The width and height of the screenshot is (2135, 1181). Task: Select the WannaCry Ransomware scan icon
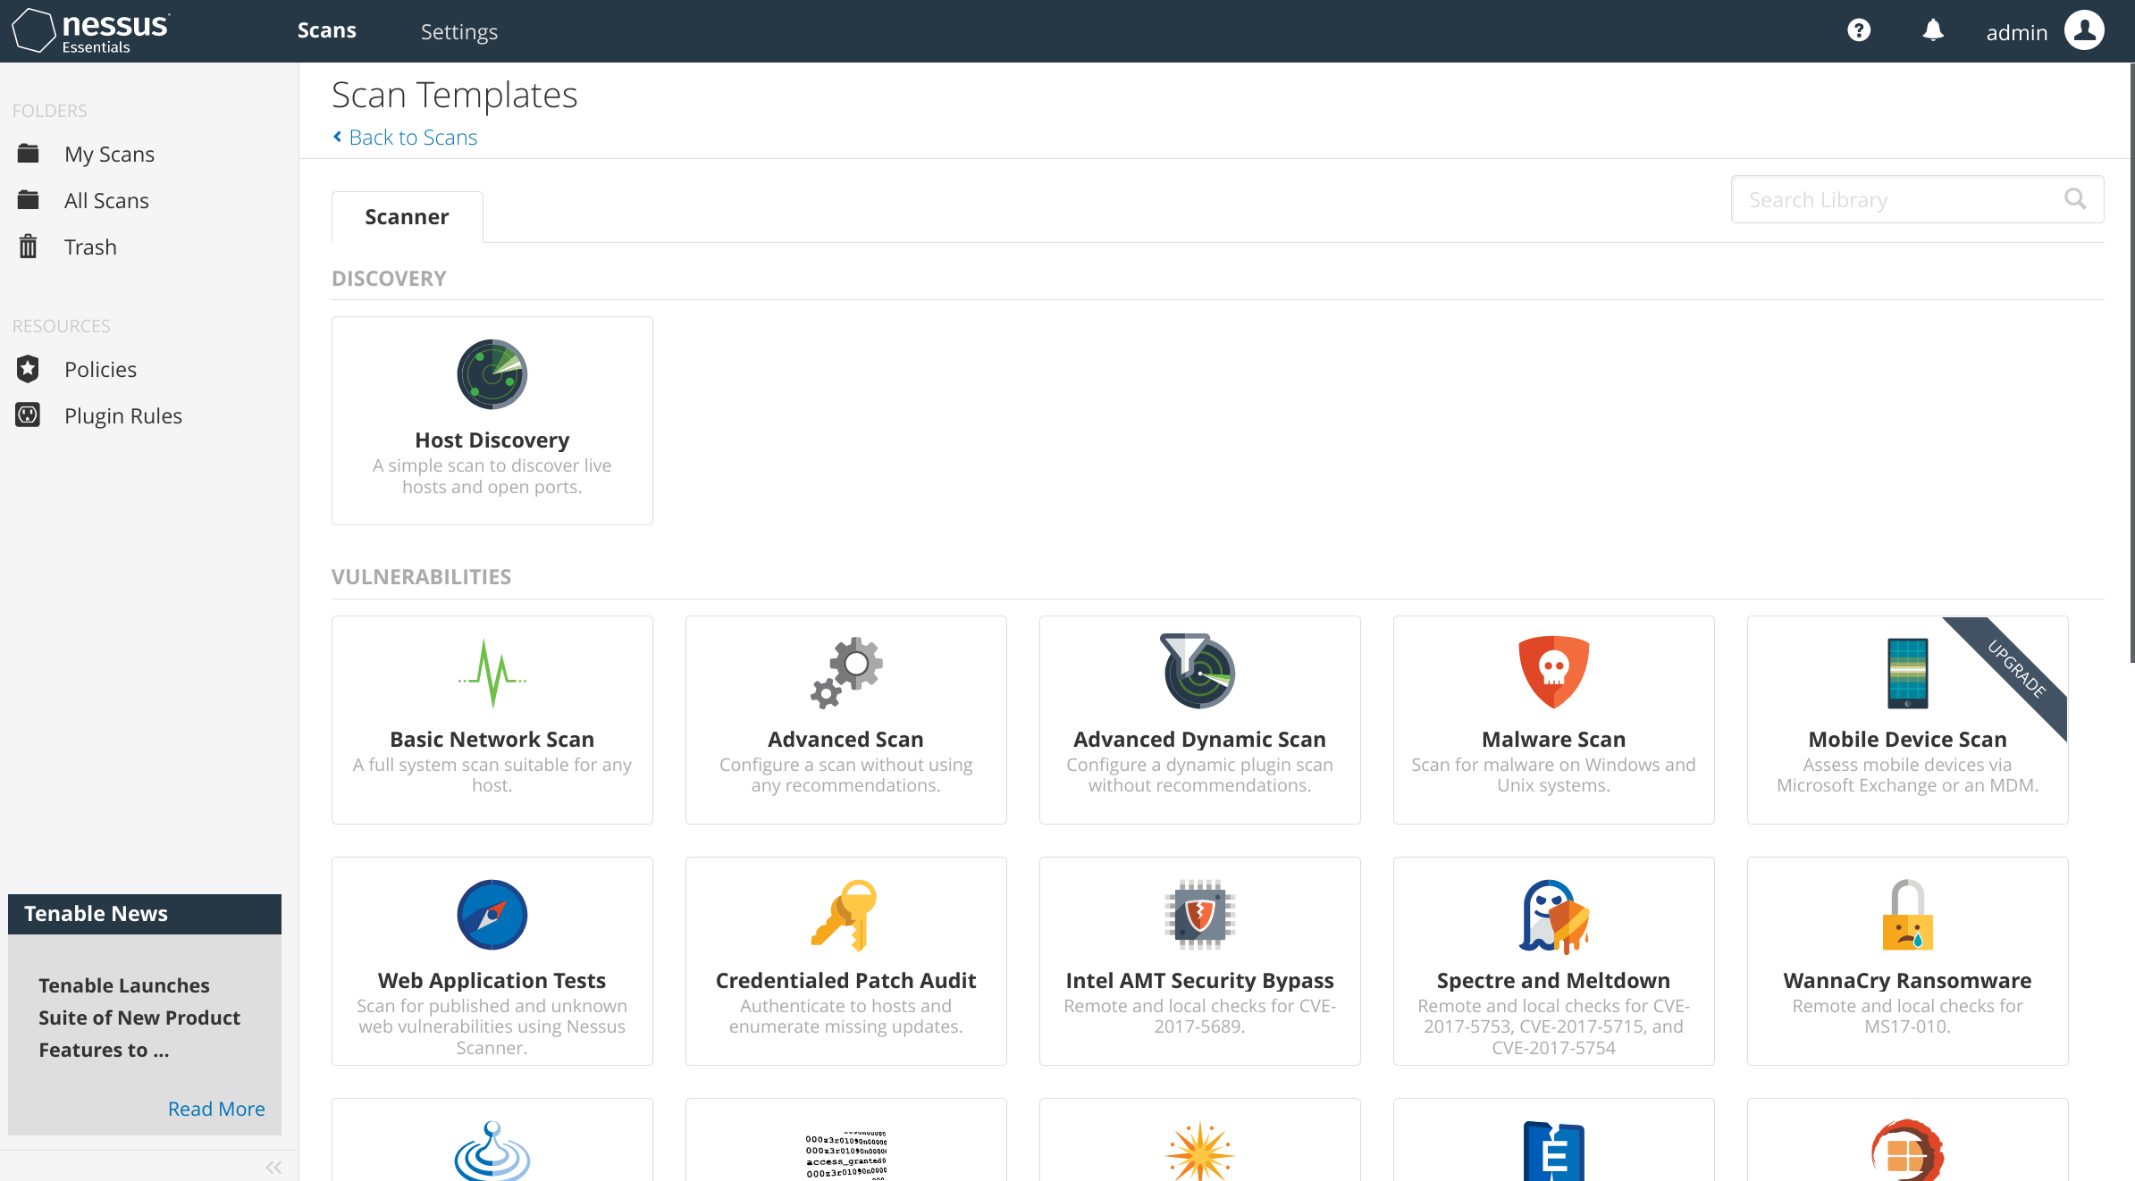1907,915
